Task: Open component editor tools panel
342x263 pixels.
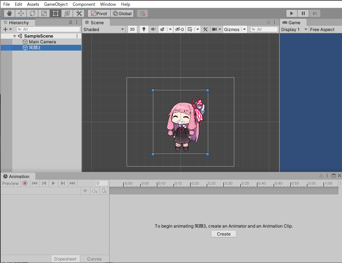Action: click(205, 29)
